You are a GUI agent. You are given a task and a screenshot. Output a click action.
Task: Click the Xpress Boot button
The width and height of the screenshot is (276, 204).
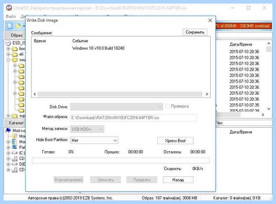175,141
